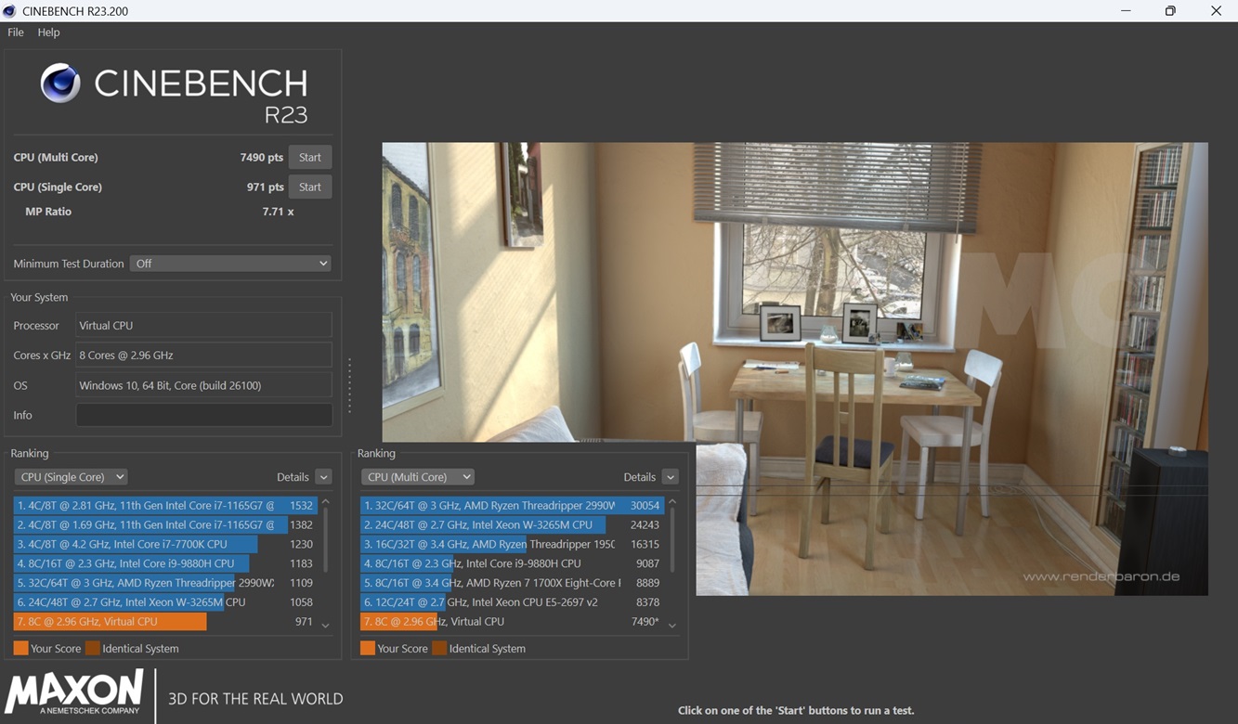This screenshot has width=1238, height=724.
Task: Click the Identical System swatch in multi core legend
Action: click(439, 648)
